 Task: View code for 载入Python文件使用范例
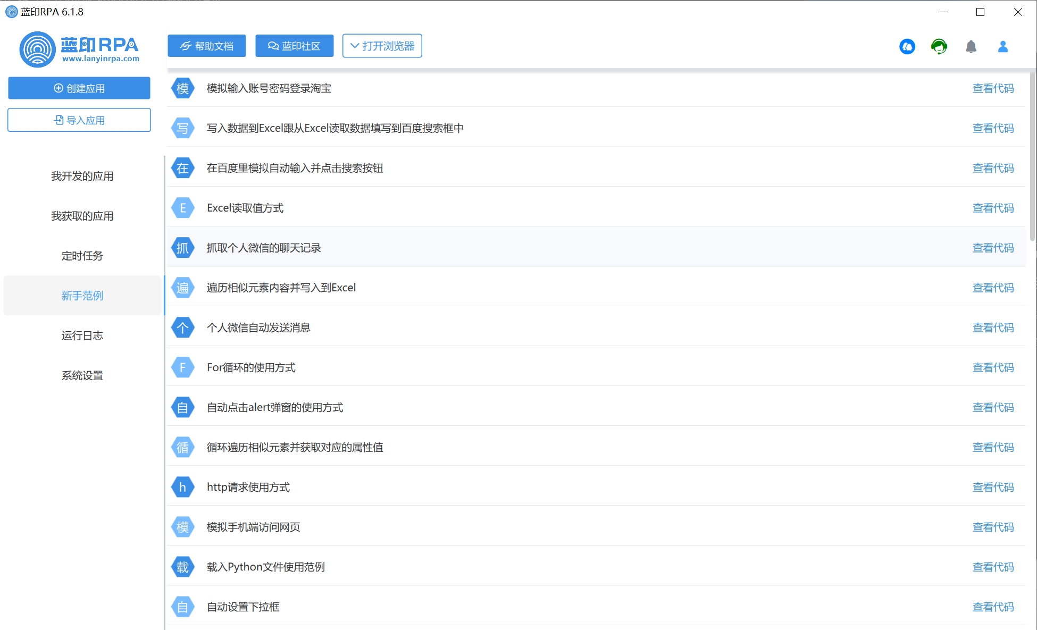(x=993, y=567)
